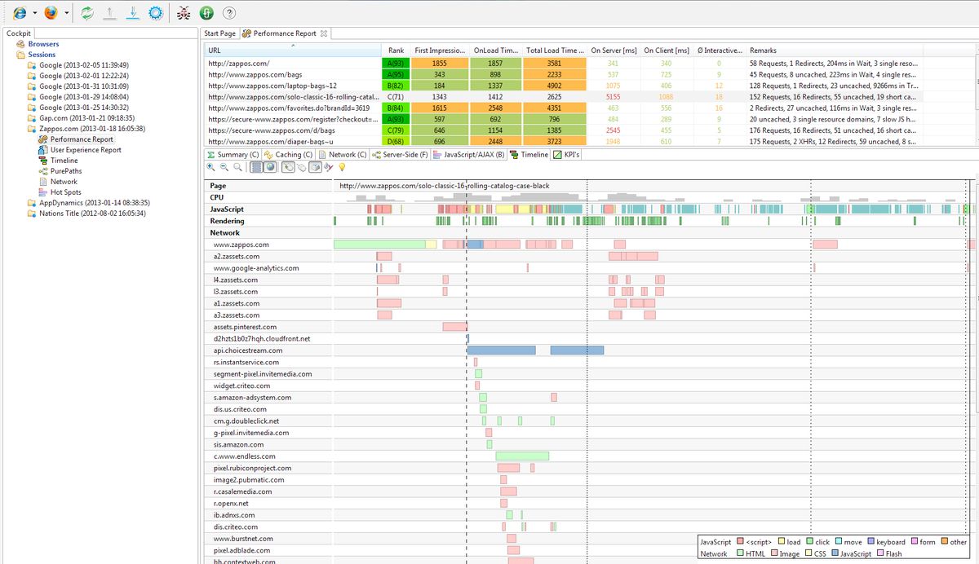Select the Cockpit tab
Viewport: 979px width, 564px height.
pos(19,33)
